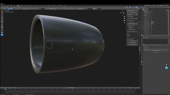Click the Add PBR Node Material button
The height and width of the screenshot is (95, 170).
tap(156, 50)
